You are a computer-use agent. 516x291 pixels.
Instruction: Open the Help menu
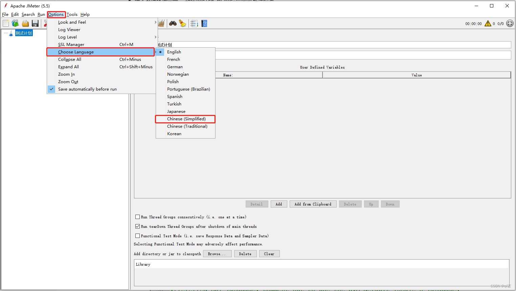pos(85,15)
